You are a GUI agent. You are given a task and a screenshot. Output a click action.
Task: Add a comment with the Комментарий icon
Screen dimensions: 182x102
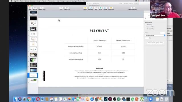click(111, 8)
